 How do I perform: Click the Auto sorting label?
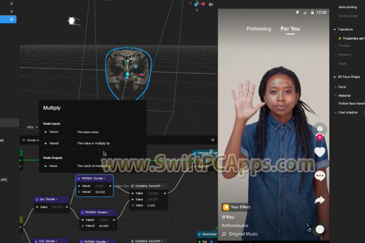(x=348, y=7)
